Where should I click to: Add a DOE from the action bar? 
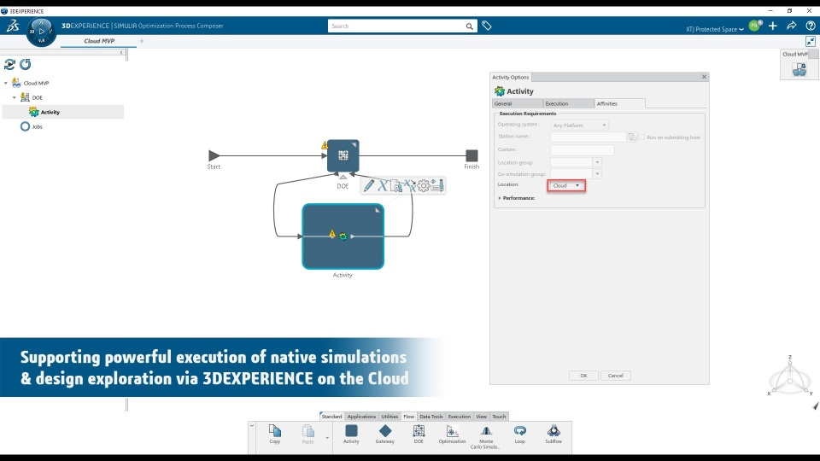[x=419, y=435]
